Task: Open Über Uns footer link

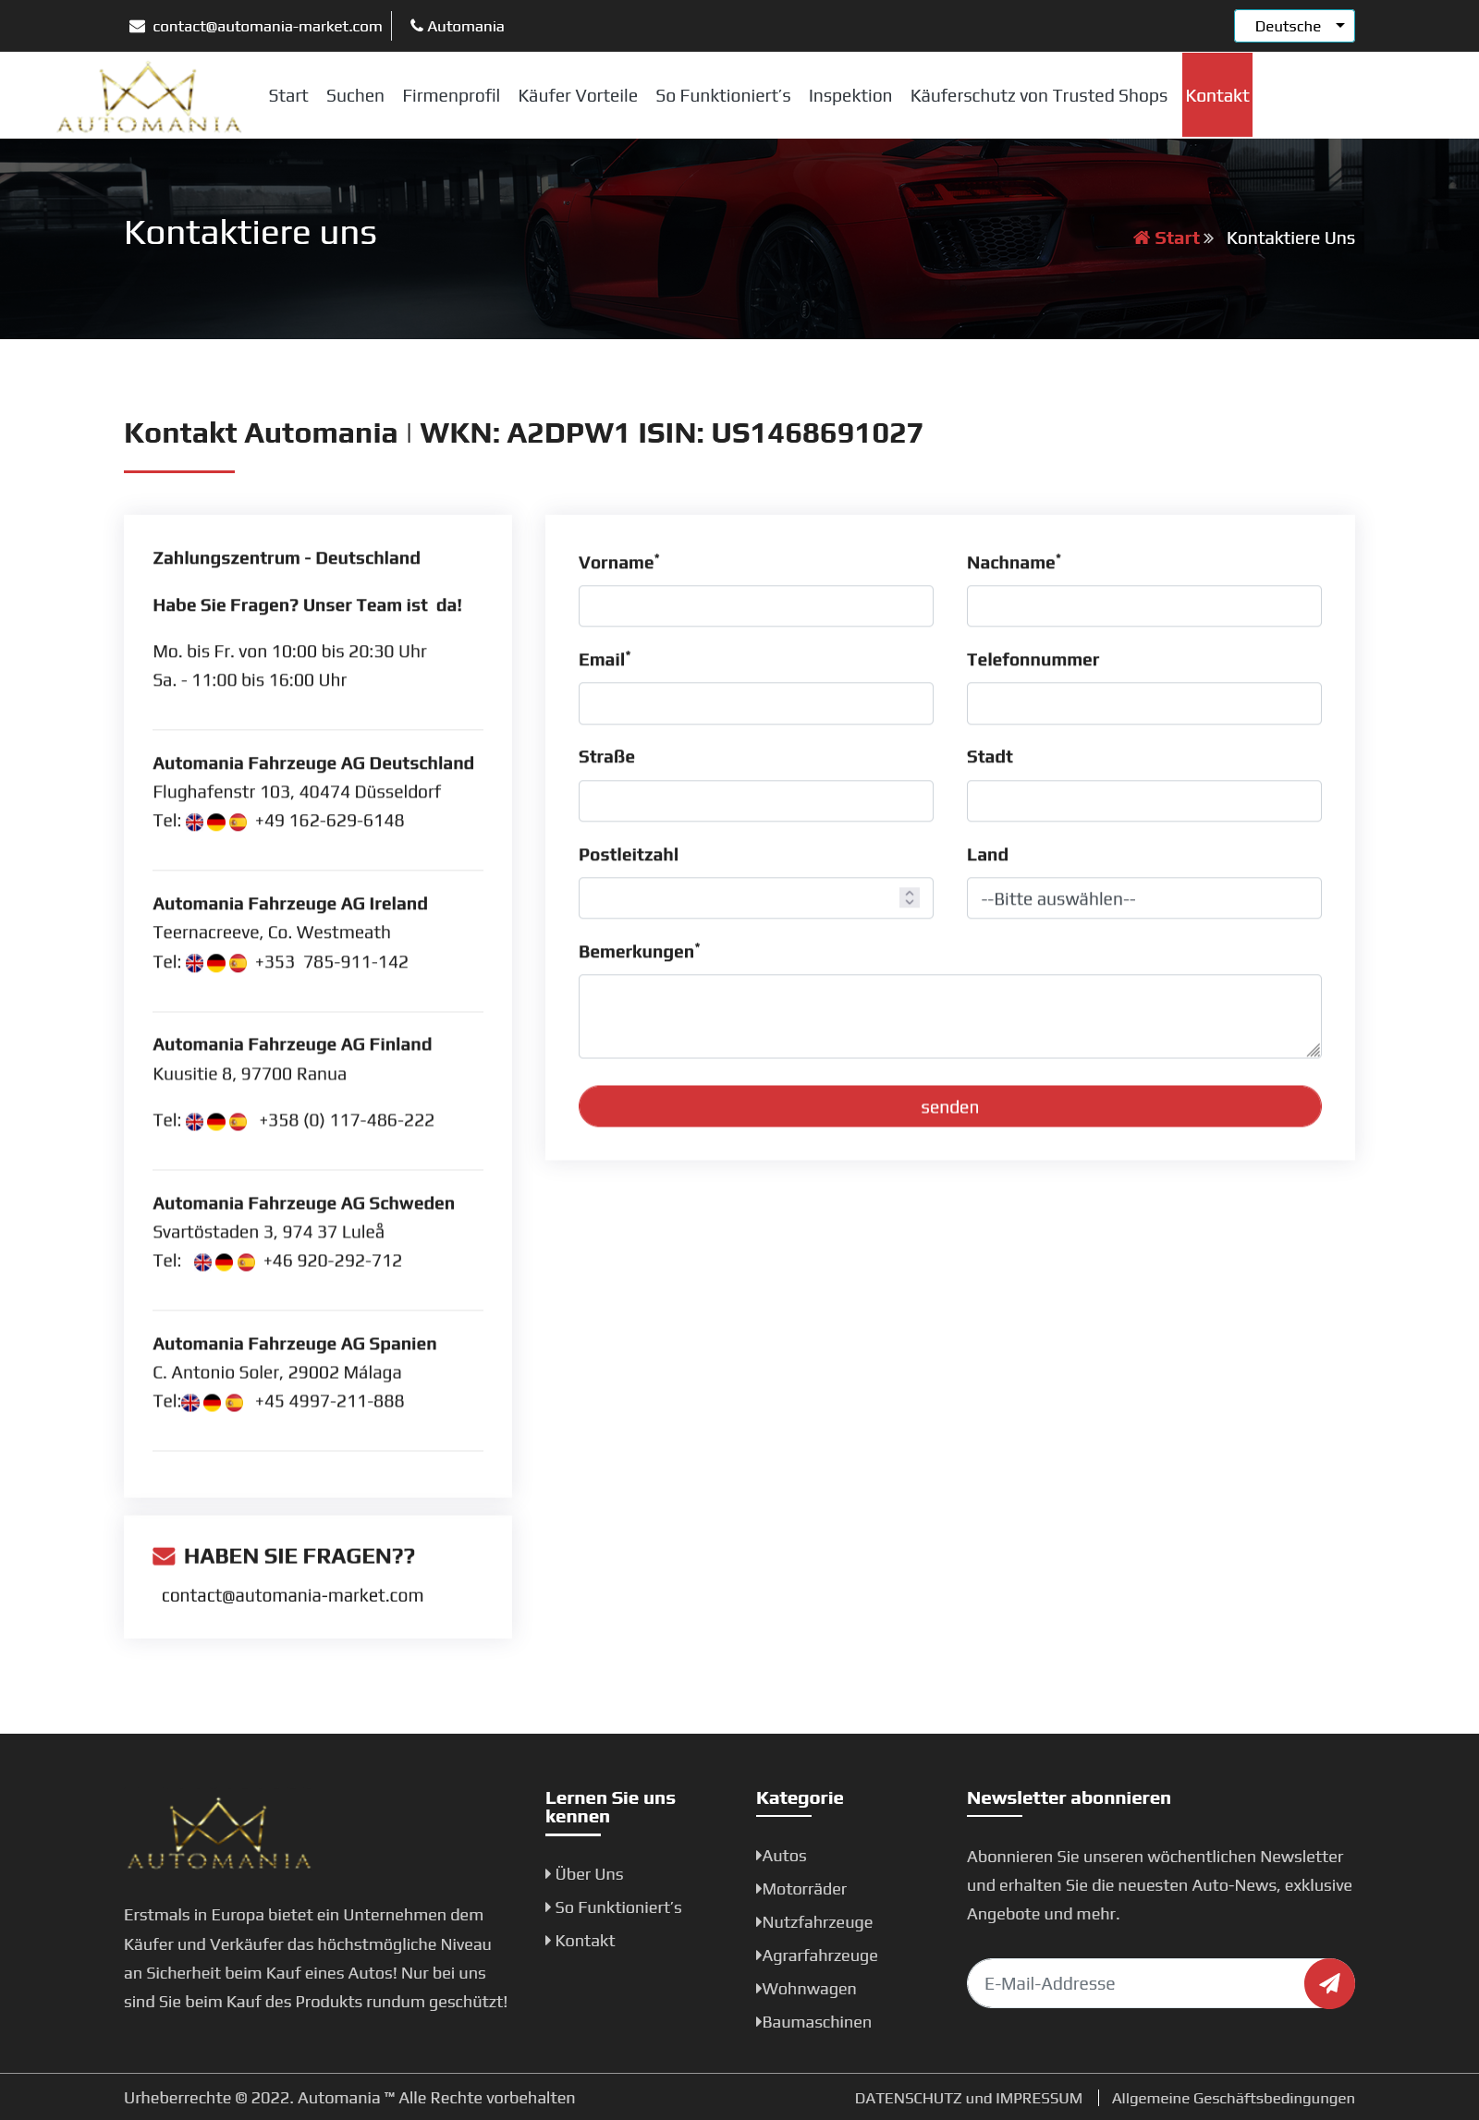Action: click(x=589, y=1873)
